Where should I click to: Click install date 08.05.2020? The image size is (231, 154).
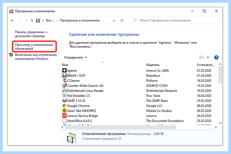pyautogui.click(x=204, y=106)
